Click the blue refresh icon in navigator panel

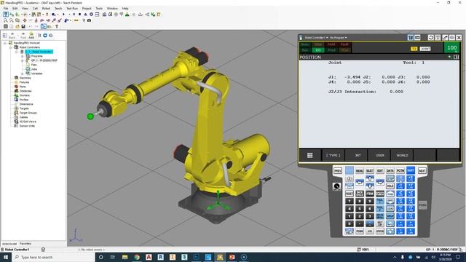click(45, 36)
